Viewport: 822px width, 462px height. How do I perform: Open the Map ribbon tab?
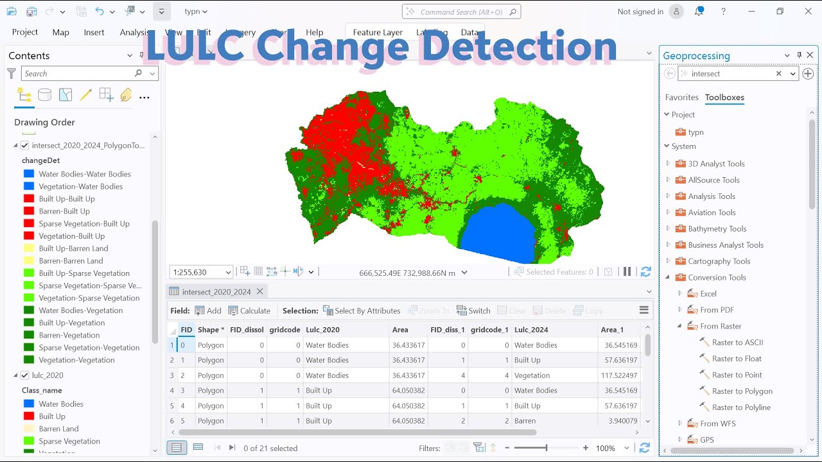(61, 32)
